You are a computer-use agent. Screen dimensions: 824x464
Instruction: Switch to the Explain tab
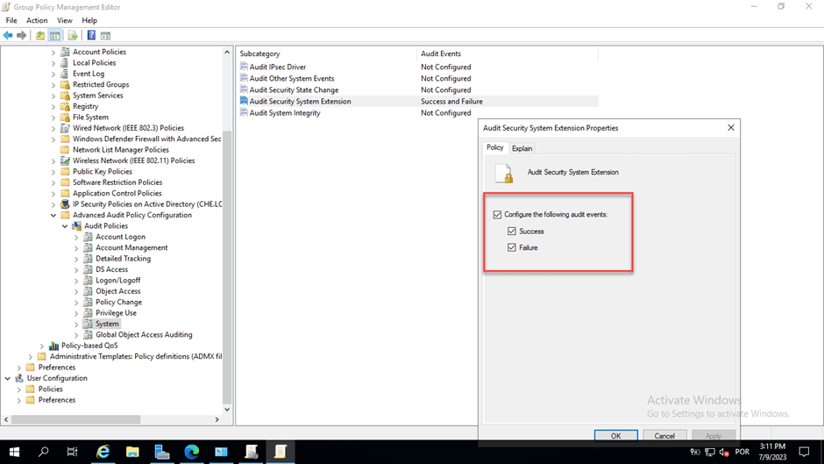tap(522, 148)
